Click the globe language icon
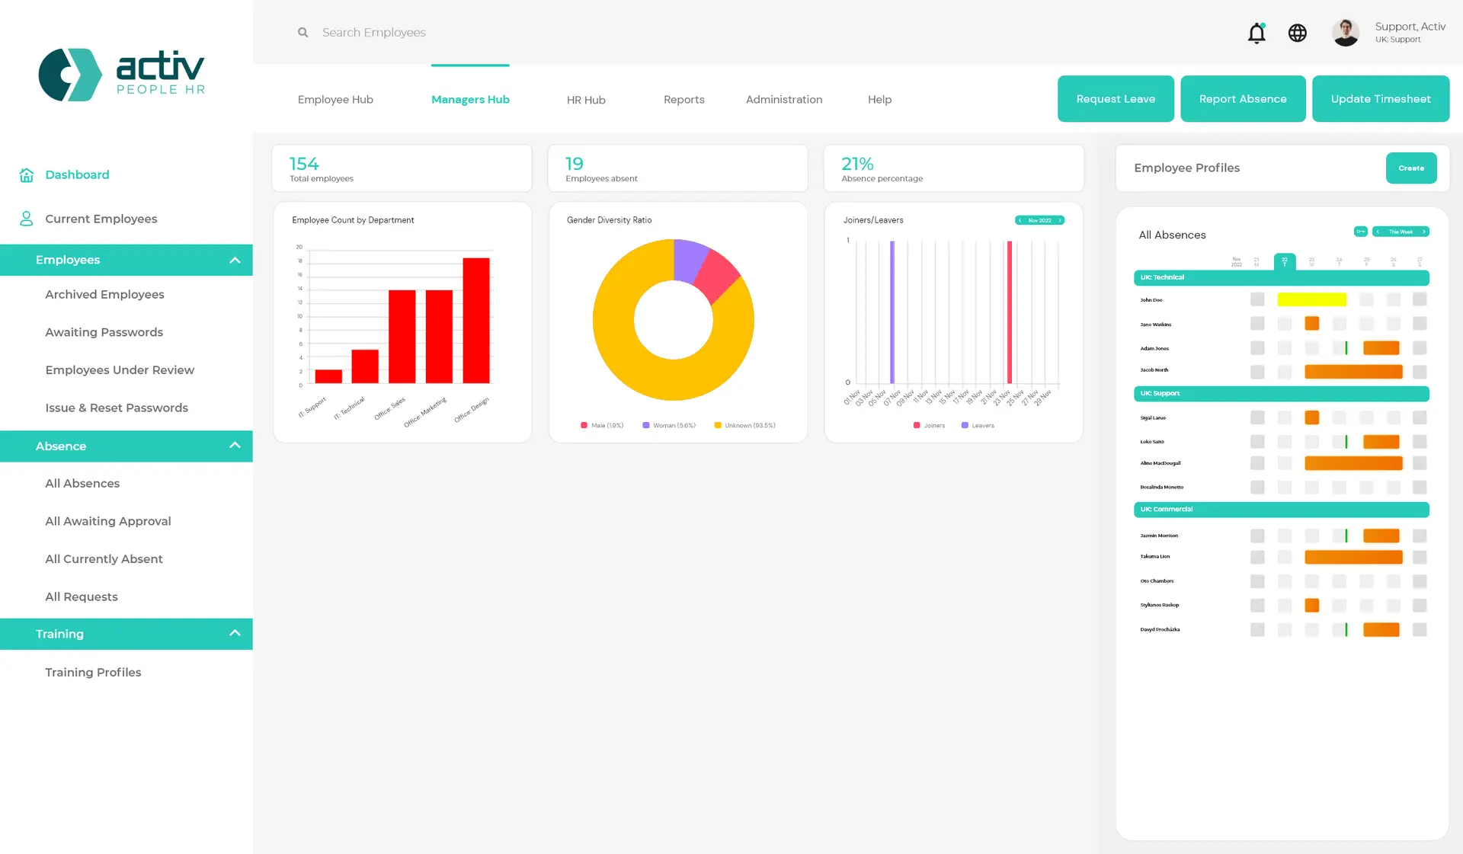1463x854 pixels. [1297, 33]
